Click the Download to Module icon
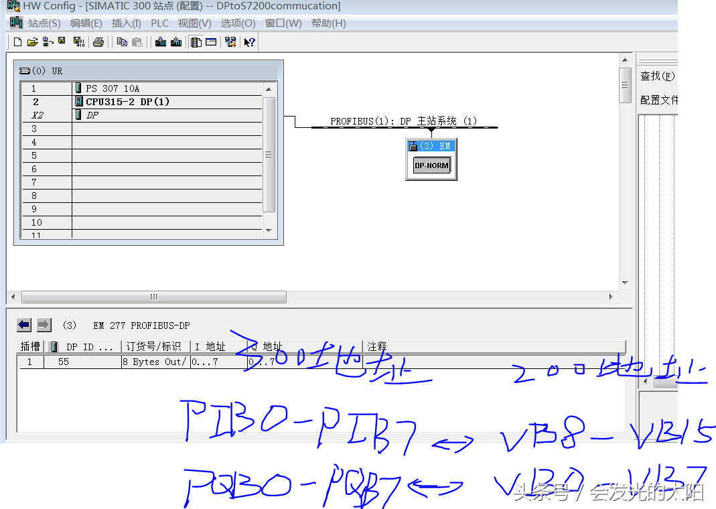716x509 pixels. 161,42
